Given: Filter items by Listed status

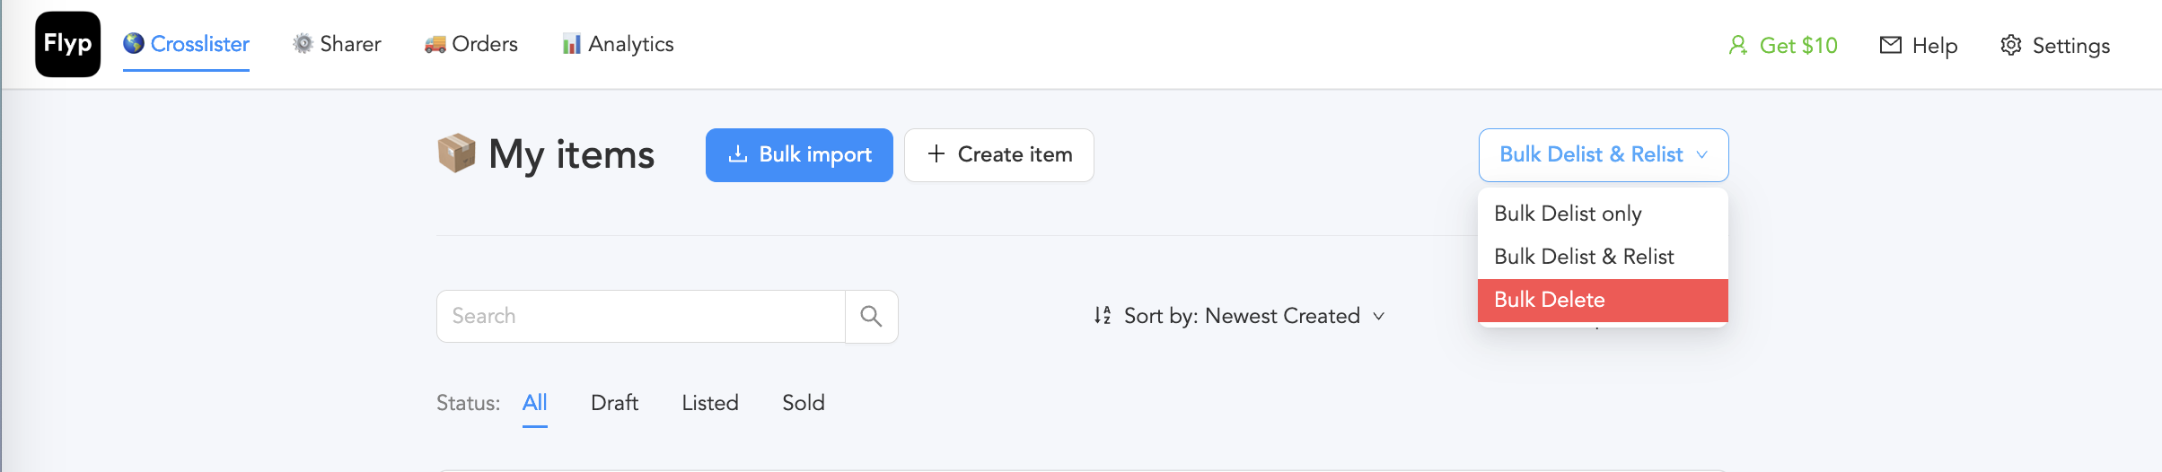Looking at the screenshot, I should 709,403.
